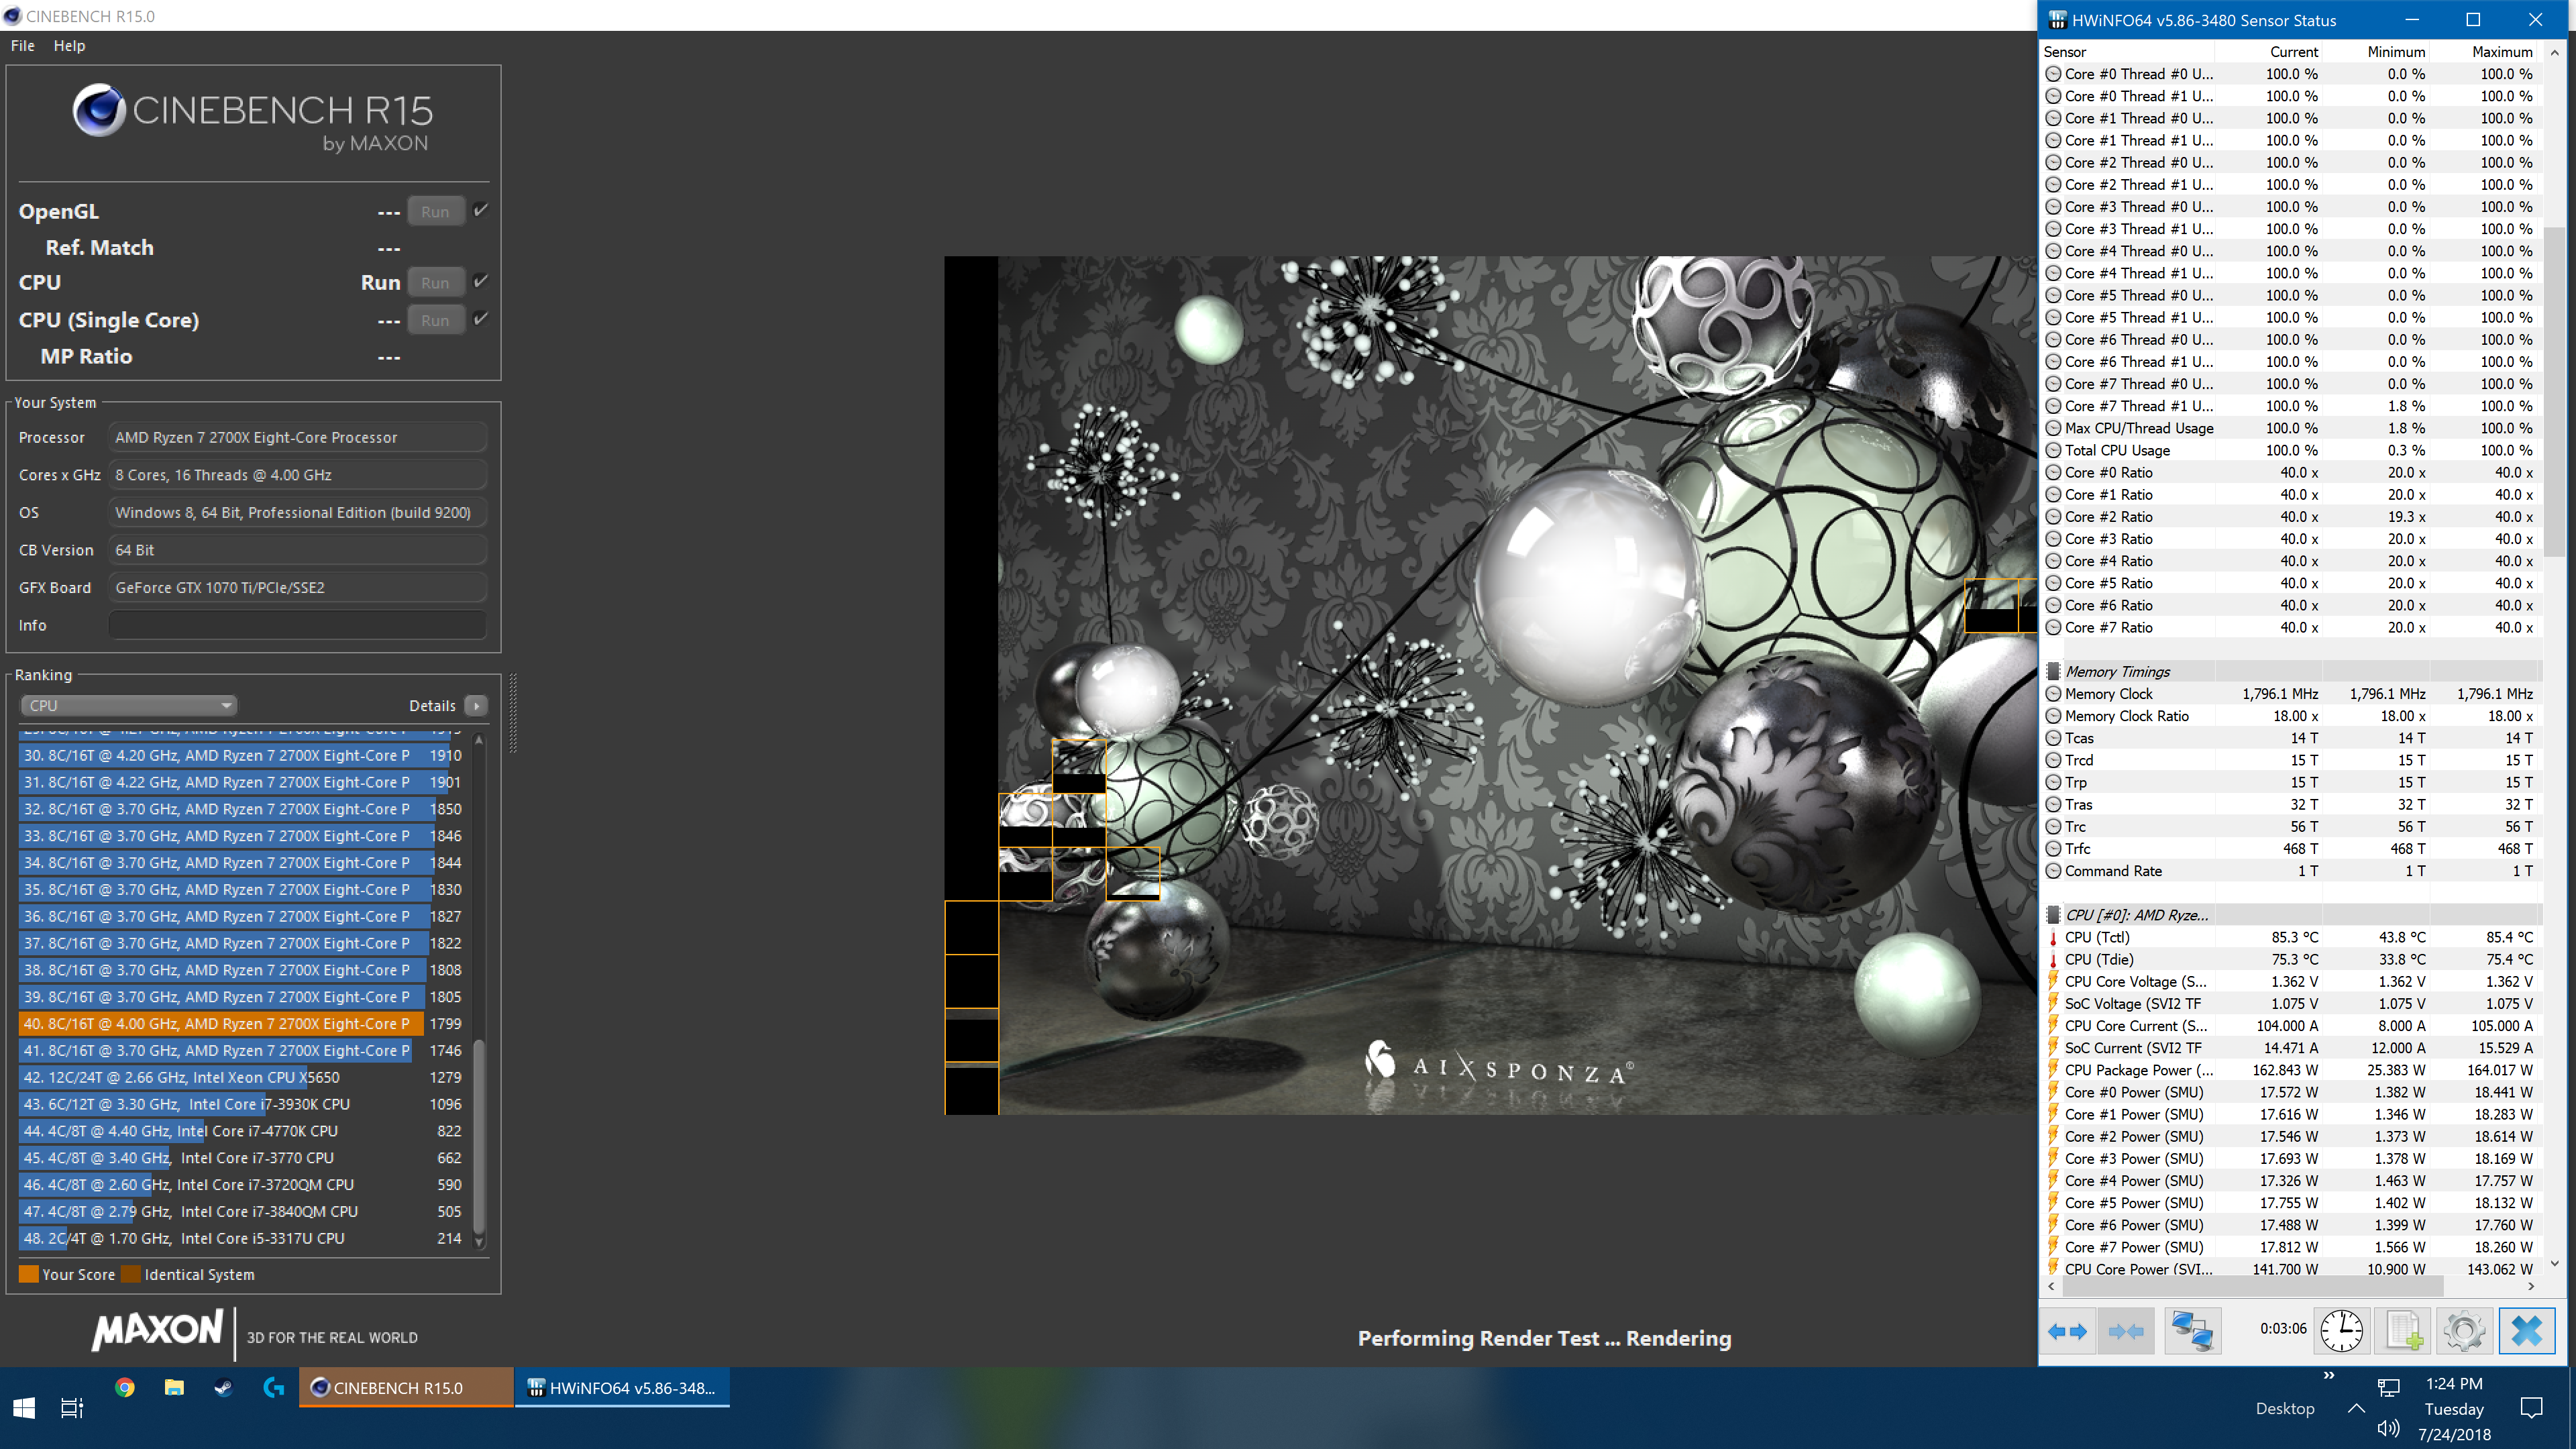2576x1449 pixels.
Task: Click sensor icon beside Core #0 Ratio
Action: (2053, 472)
